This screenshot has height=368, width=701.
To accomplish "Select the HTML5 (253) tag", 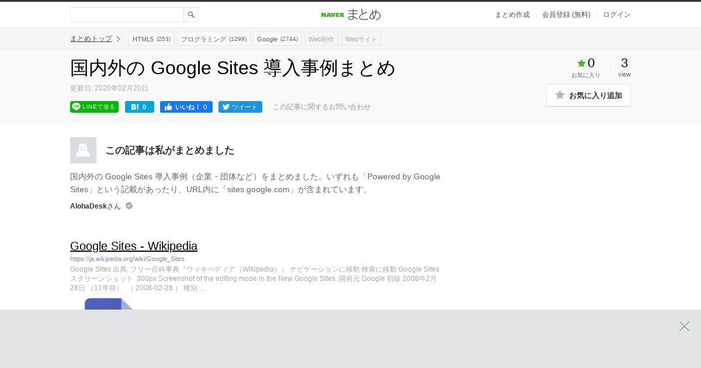I will (151, 39).
